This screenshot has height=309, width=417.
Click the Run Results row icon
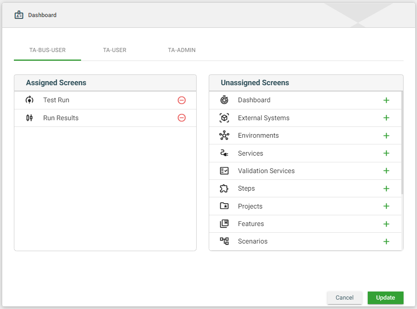[30, 118]
